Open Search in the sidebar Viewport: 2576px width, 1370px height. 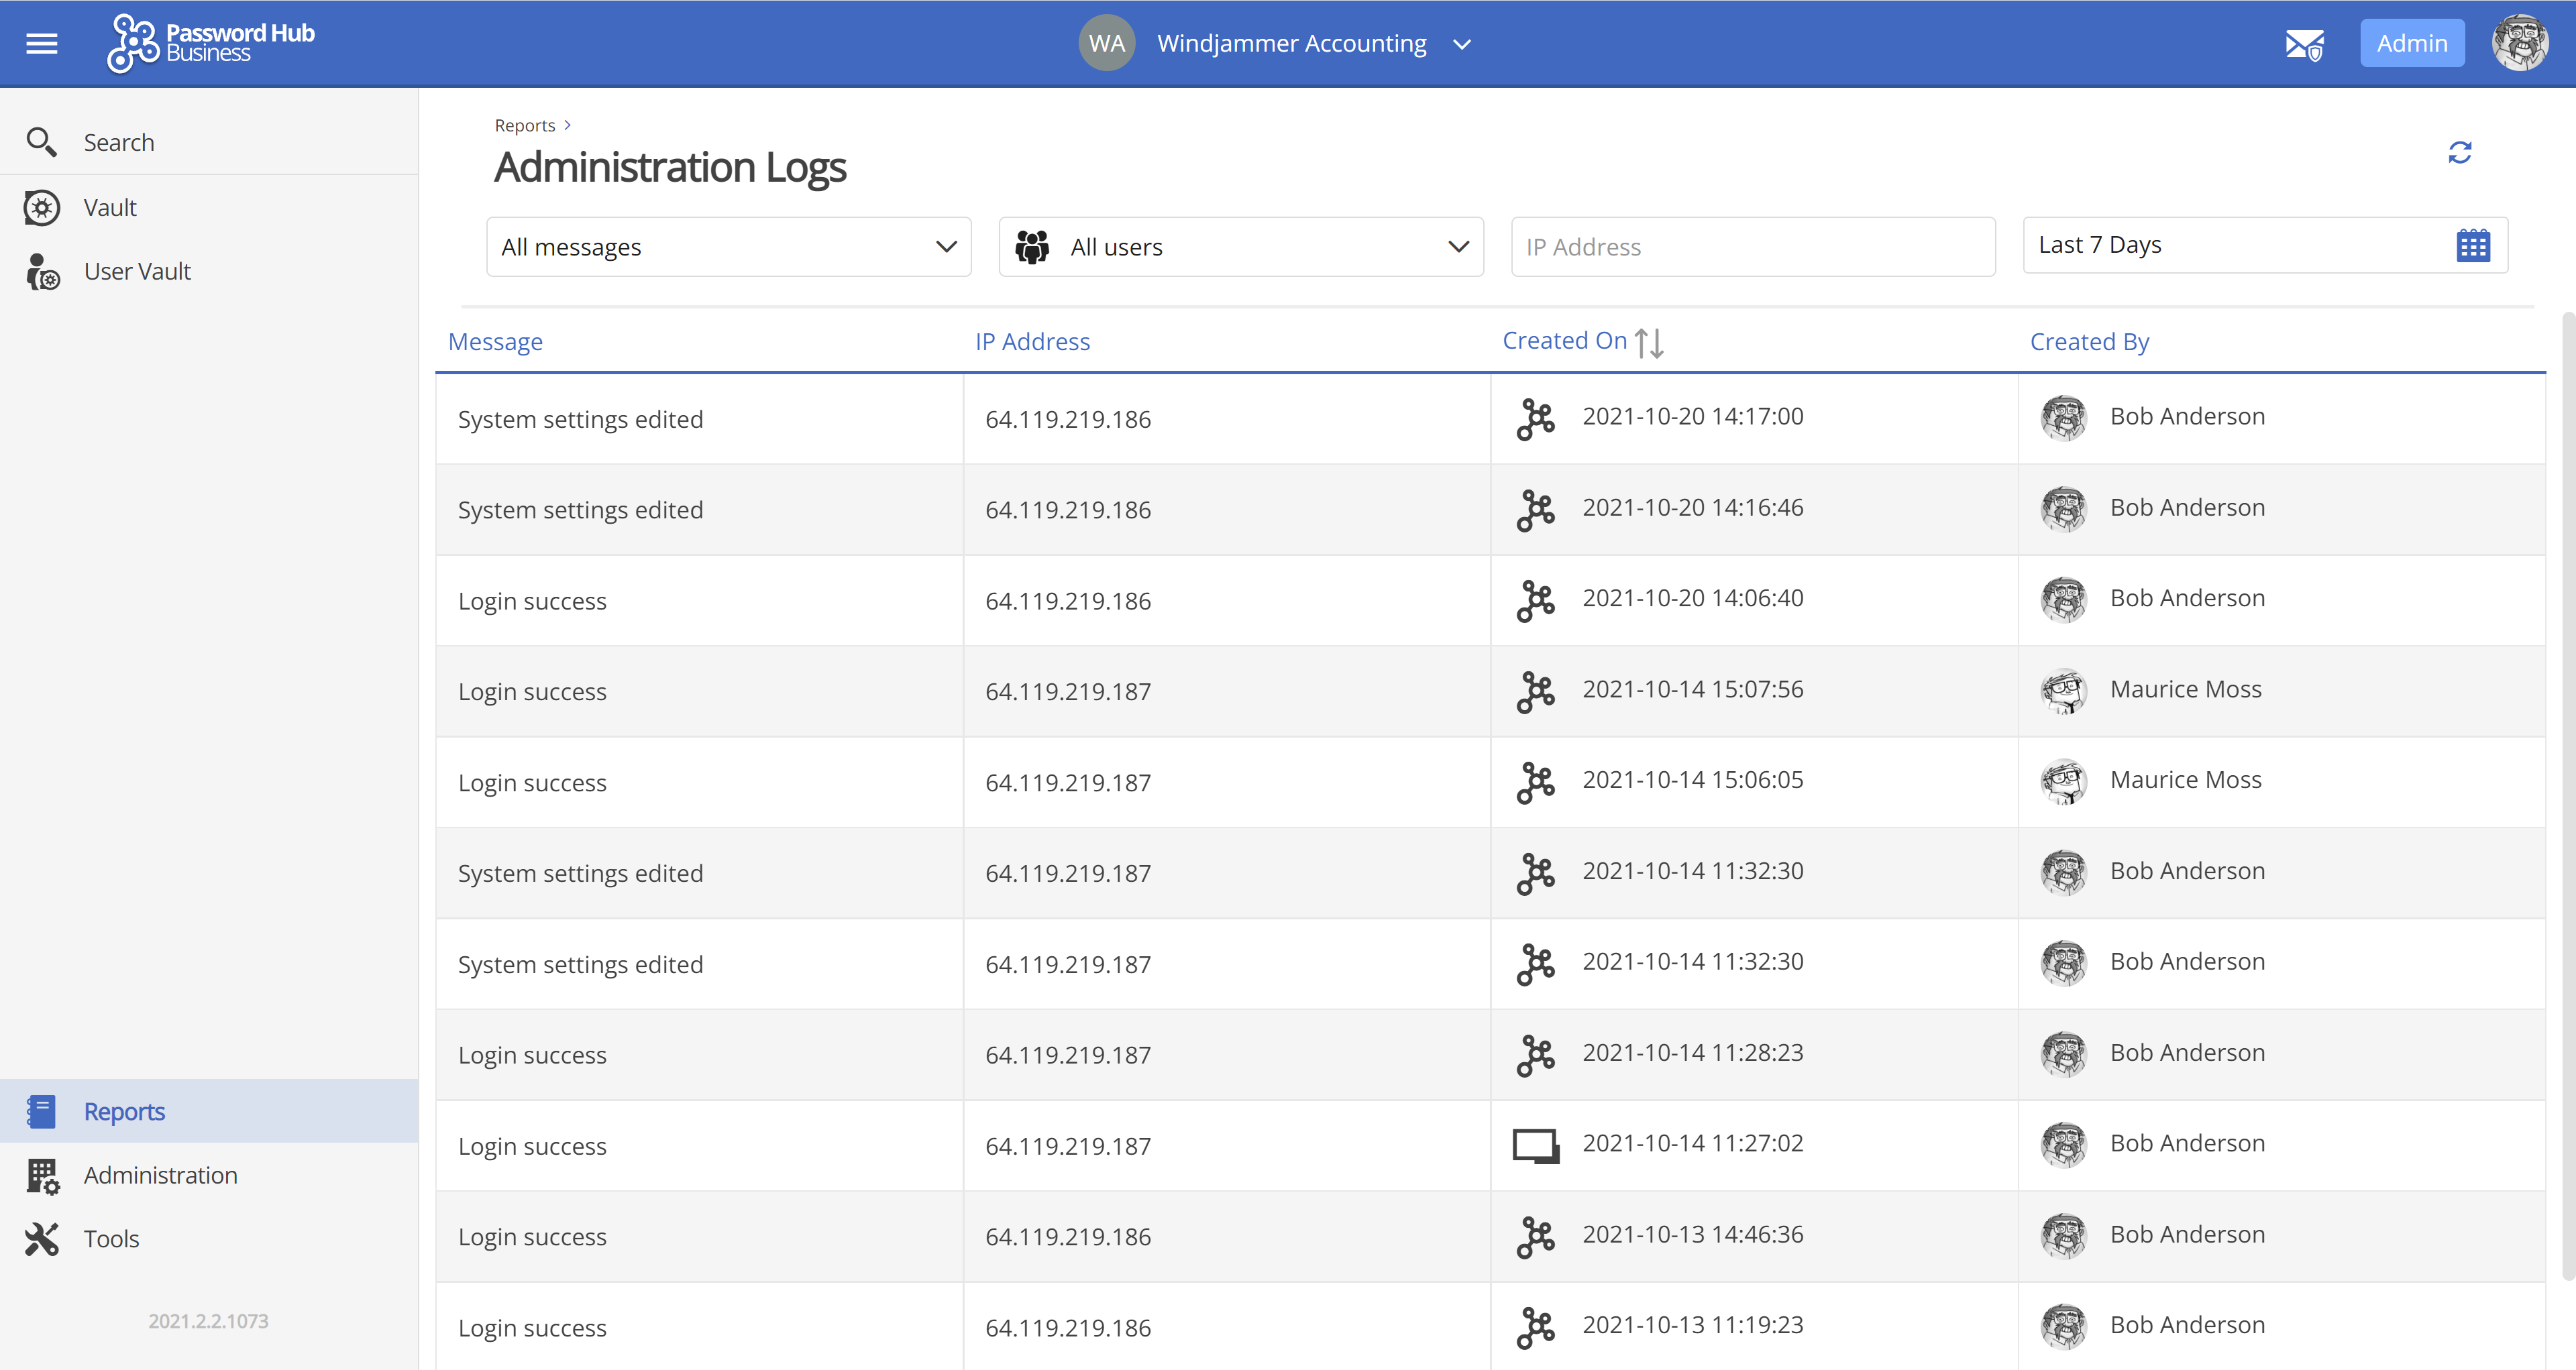tap(209, 142)
